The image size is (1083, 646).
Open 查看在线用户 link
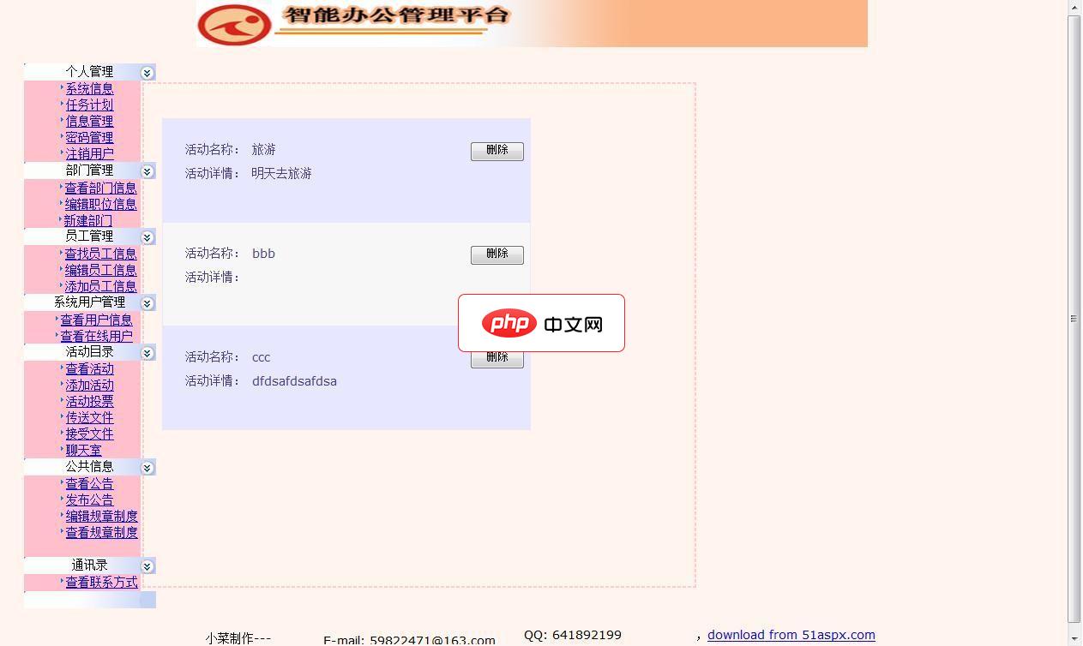[x=96, y=336]
